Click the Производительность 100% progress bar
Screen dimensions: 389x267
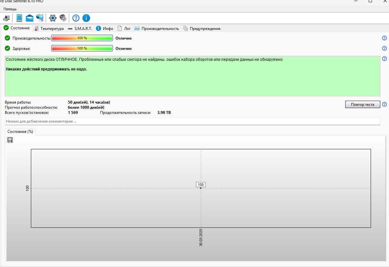[x=82, y=38]
